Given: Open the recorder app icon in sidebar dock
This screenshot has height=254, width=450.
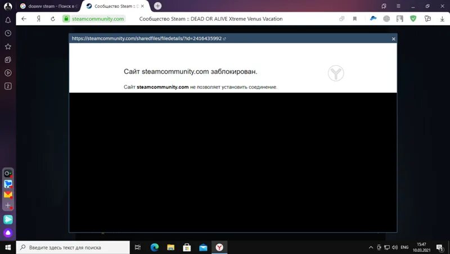Looking at the screenshot, I should tap(8, 173).
